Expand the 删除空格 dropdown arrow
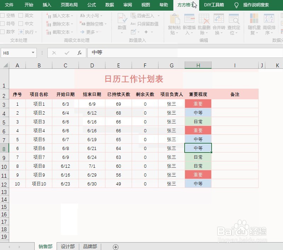The height and width of the screenshot is (250, 283). click(105, 24)
